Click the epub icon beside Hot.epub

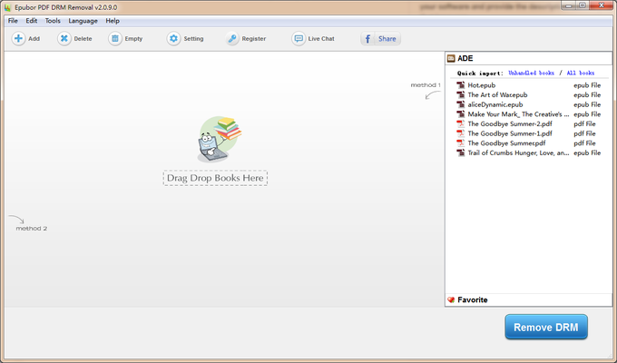click(460, 85)
